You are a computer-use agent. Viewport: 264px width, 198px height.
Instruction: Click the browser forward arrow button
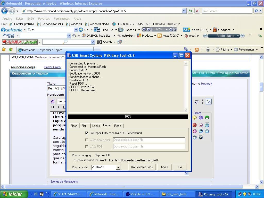tap(12, 11)
